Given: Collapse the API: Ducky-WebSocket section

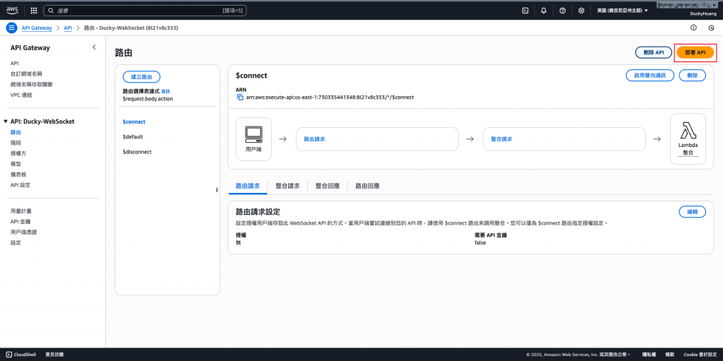Looking at the screenshot, I should [6, 122].
